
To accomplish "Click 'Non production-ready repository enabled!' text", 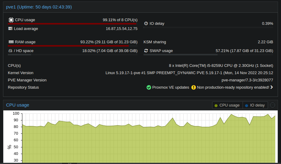I will pos(233,87).
